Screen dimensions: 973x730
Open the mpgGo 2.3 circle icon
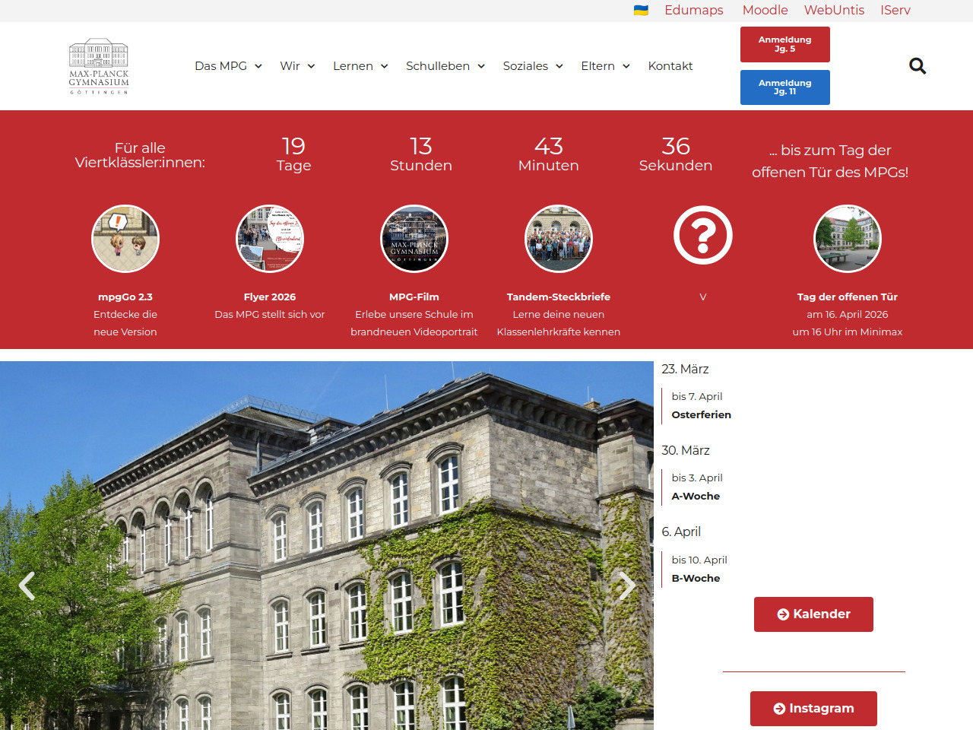[125, 239]
